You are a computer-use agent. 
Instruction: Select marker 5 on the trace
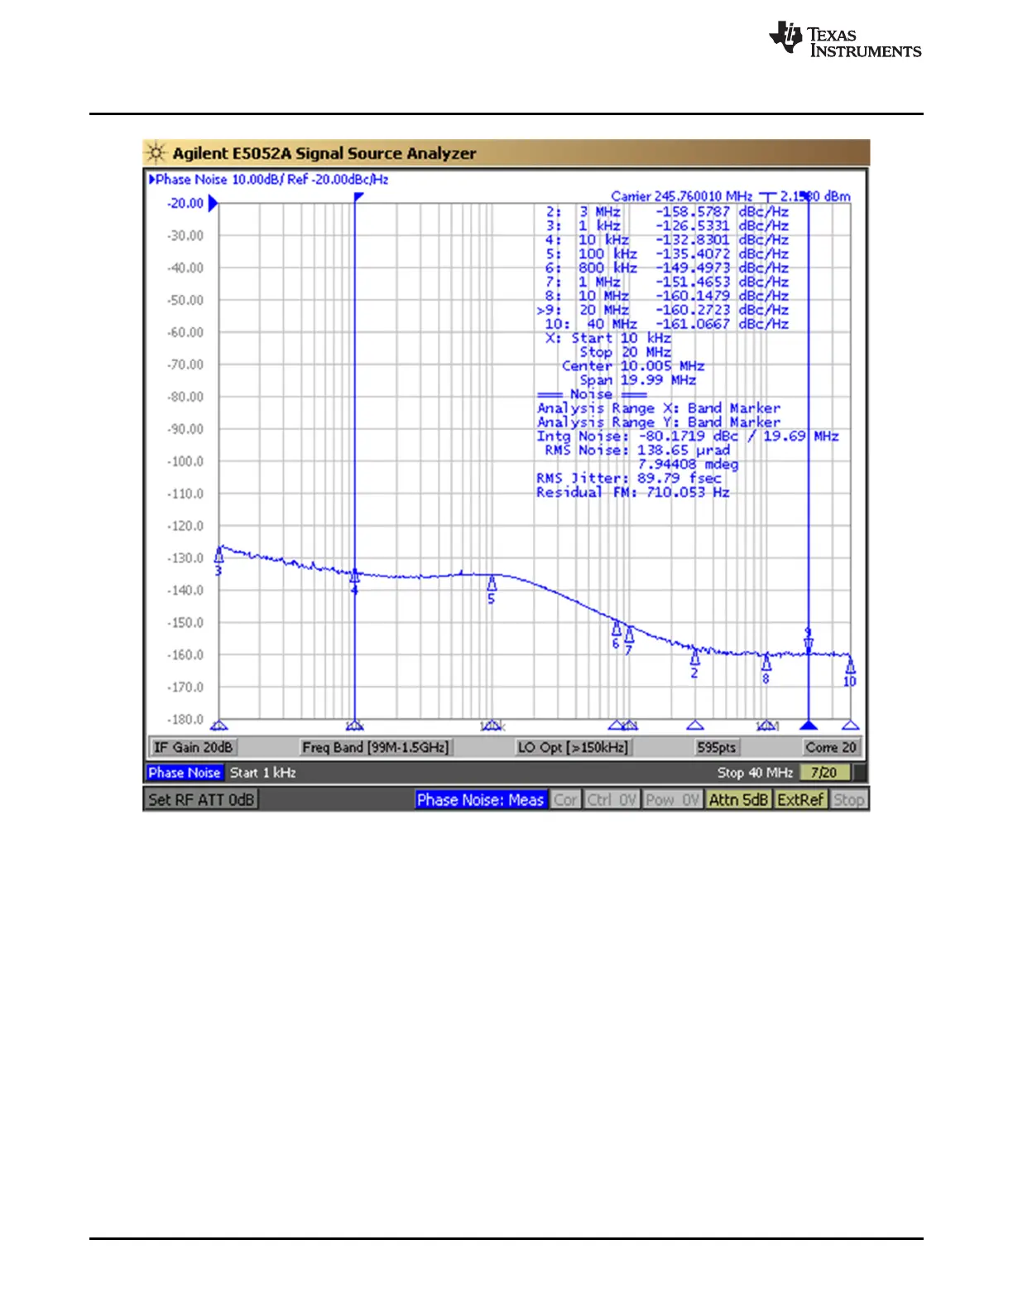tap(492, 587)
